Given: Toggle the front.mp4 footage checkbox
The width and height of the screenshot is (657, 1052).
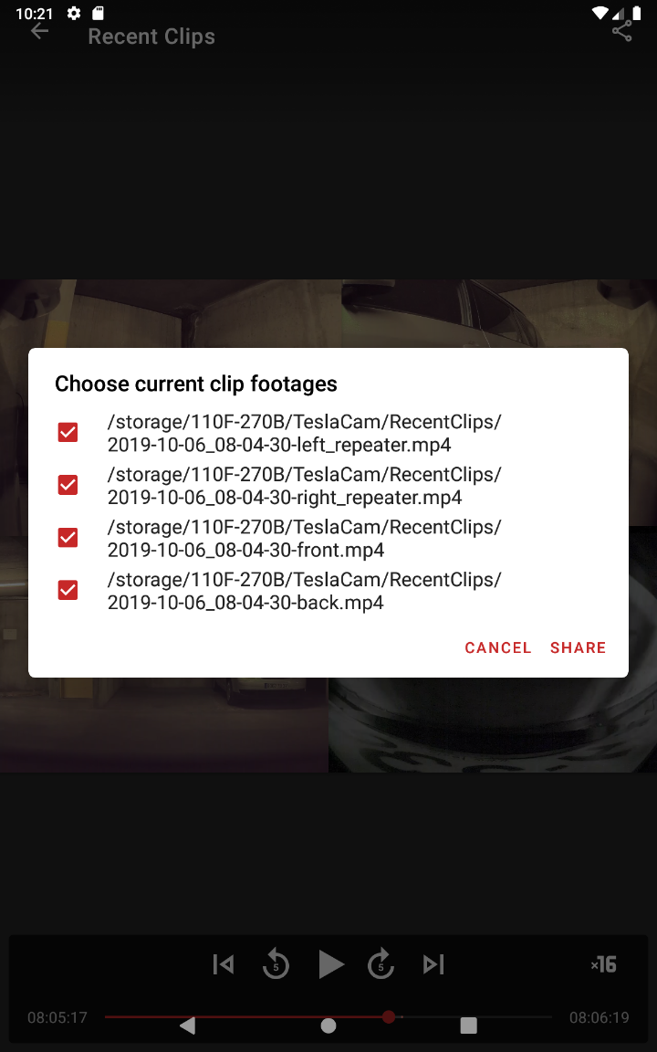Looking at the screenshot, I should point(68,537).
